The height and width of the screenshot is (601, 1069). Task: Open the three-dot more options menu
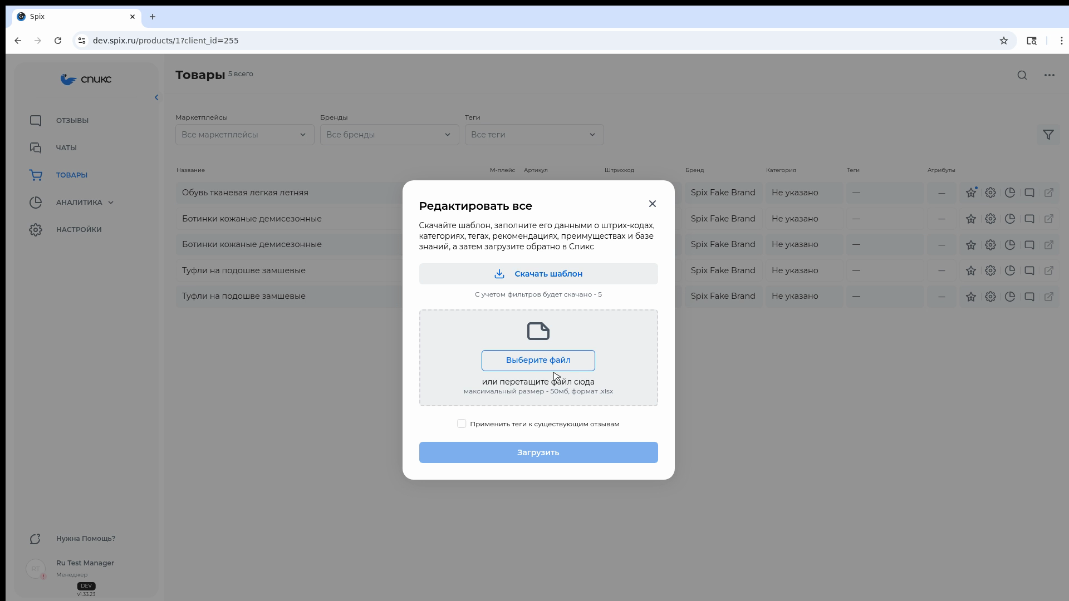[x=1050, y=75]
